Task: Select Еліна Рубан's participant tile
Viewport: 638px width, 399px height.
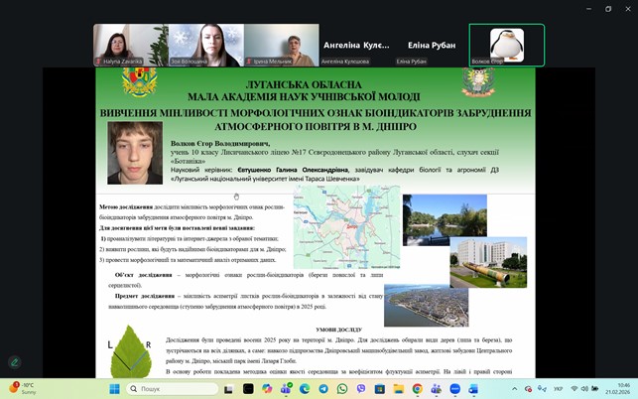Action: point(432,46)
